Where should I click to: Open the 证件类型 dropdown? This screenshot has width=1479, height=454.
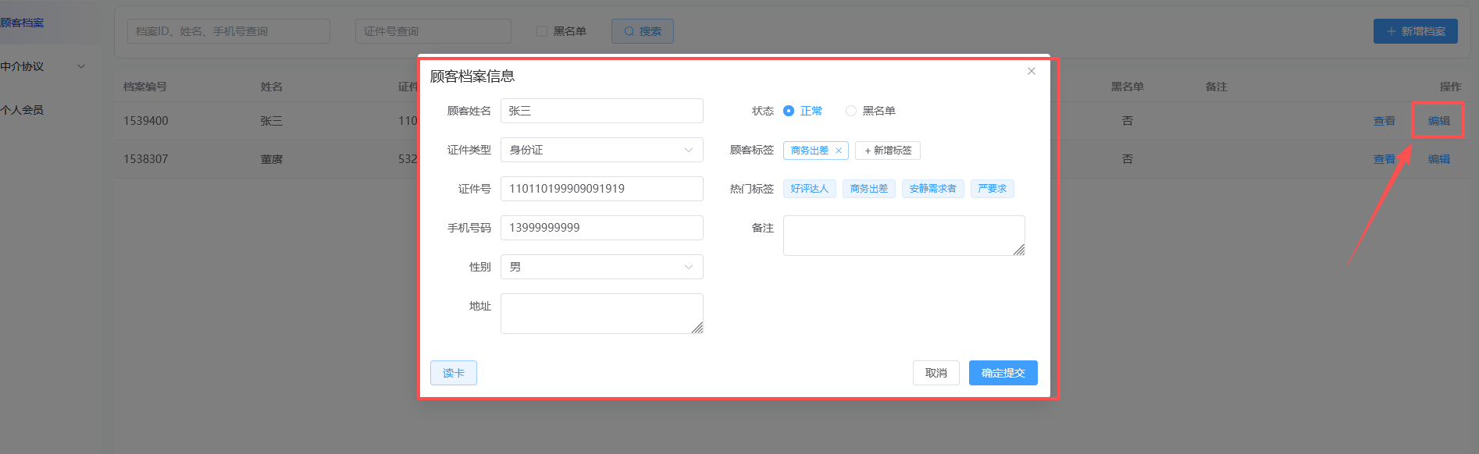tap(602, 150)
